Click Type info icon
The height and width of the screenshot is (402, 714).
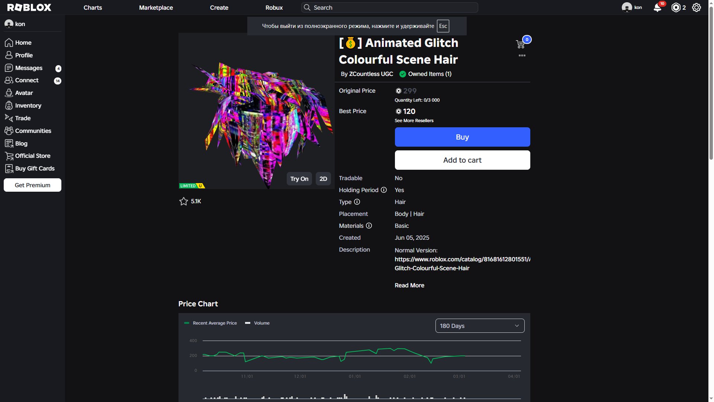pyautogui.click(x=357, y=202)
